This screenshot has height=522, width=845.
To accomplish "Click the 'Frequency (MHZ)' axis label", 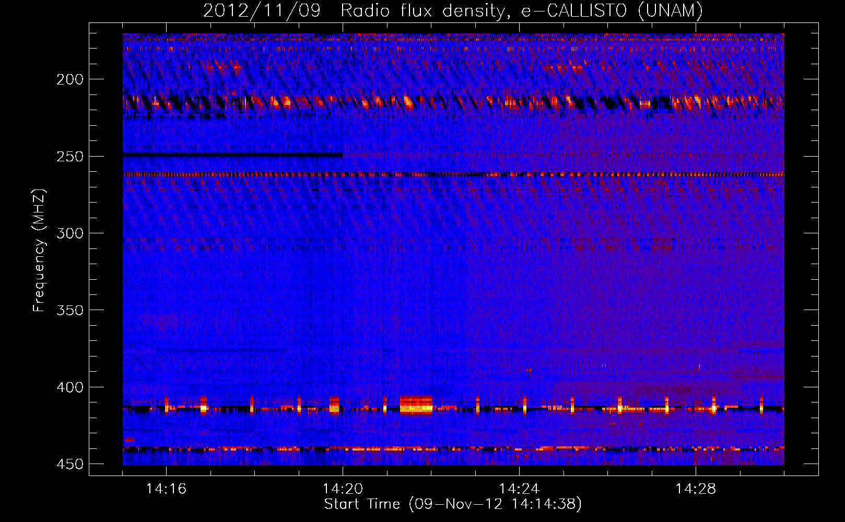I will [x=39, y=251].
